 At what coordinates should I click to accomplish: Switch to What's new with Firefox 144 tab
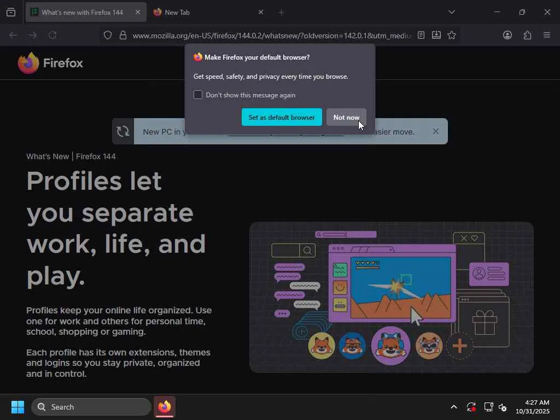[x=86, y=12]
